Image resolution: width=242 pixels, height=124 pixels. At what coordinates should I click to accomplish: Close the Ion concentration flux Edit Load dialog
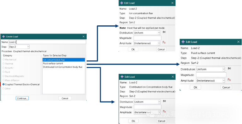[x=172, y=3]
